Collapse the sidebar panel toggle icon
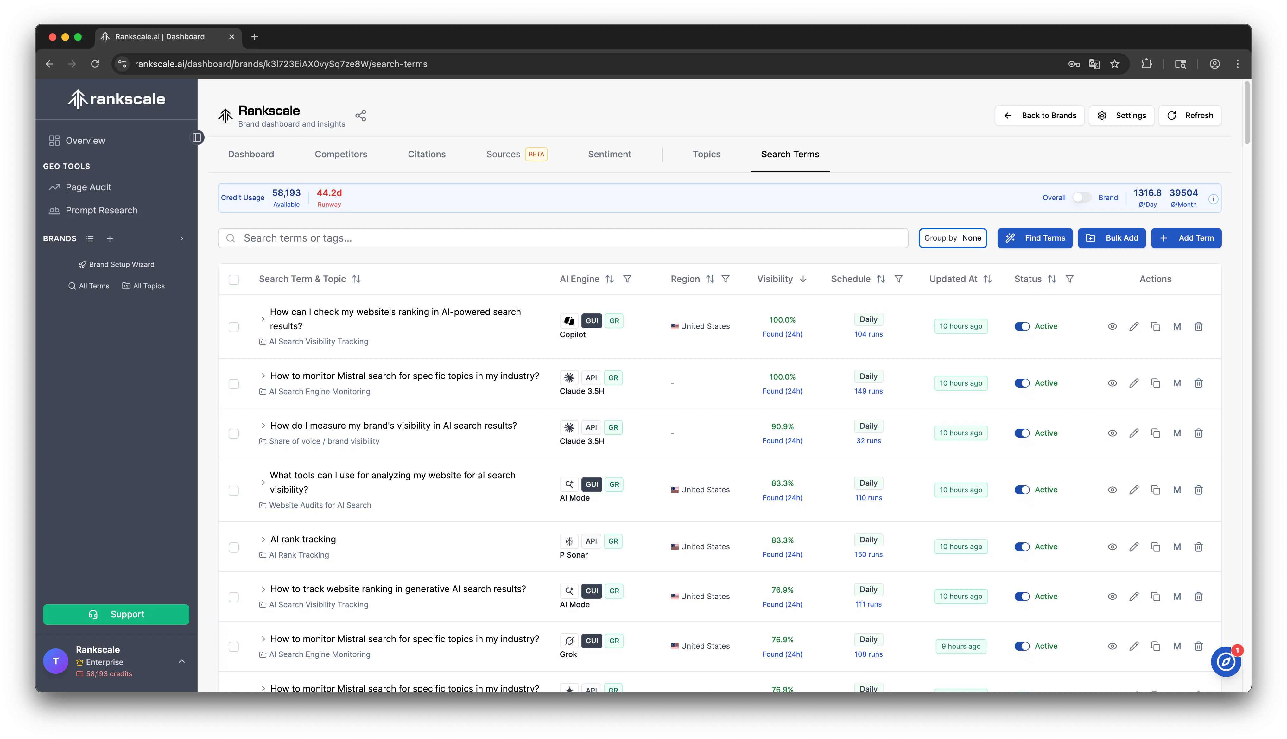 pos(197,137)
